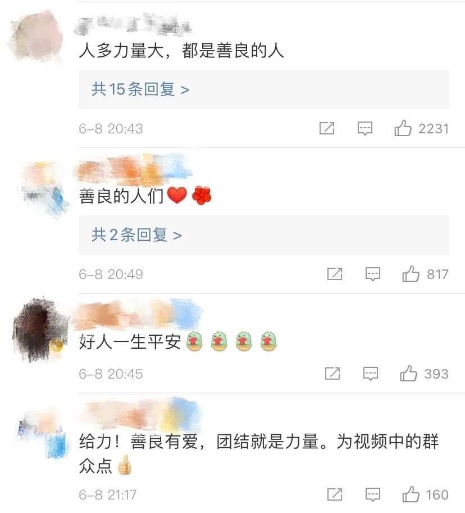Open the blurred username above 给力！善良有爱
This screenshot has height=513, width=465.
(140, 413)
